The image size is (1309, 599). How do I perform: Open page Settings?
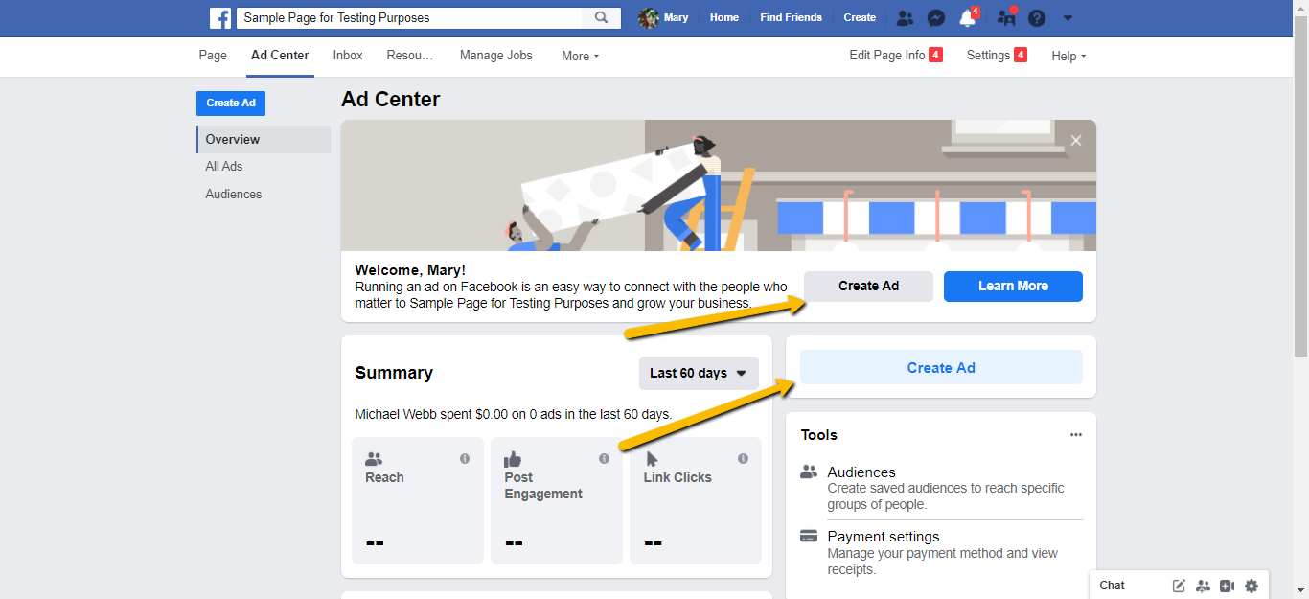[x=997, y=56]
